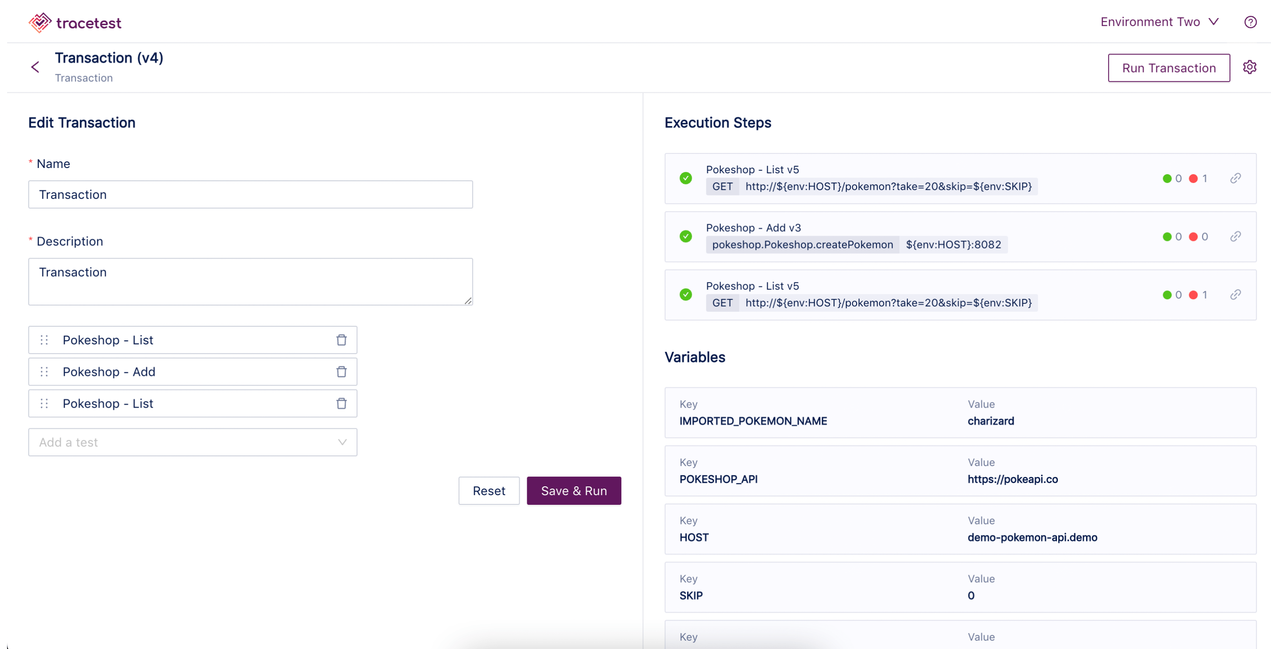The image size is (1271, 649).
Task: Expand the Transaction breadcrumb menu
Action: pos(84,78)
